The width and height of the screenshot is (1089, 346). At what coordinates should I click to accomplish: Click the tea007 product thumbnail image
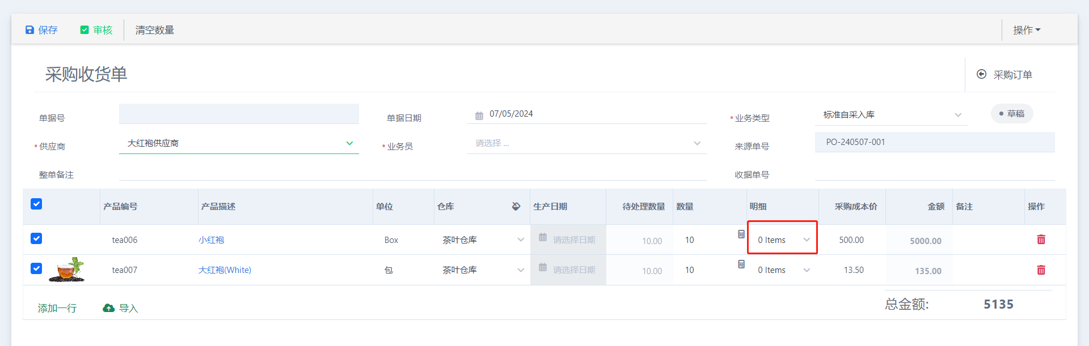click(x=67, y=270)
